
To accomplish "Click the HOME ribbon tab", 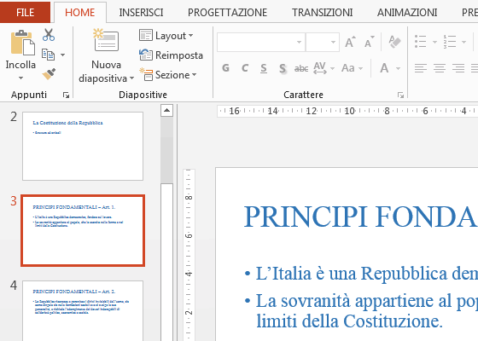I will pos(80,13).
